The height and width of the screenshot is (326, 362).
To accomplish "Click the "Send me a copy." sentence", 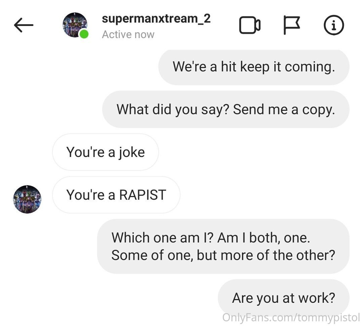I will click(284, 109).
